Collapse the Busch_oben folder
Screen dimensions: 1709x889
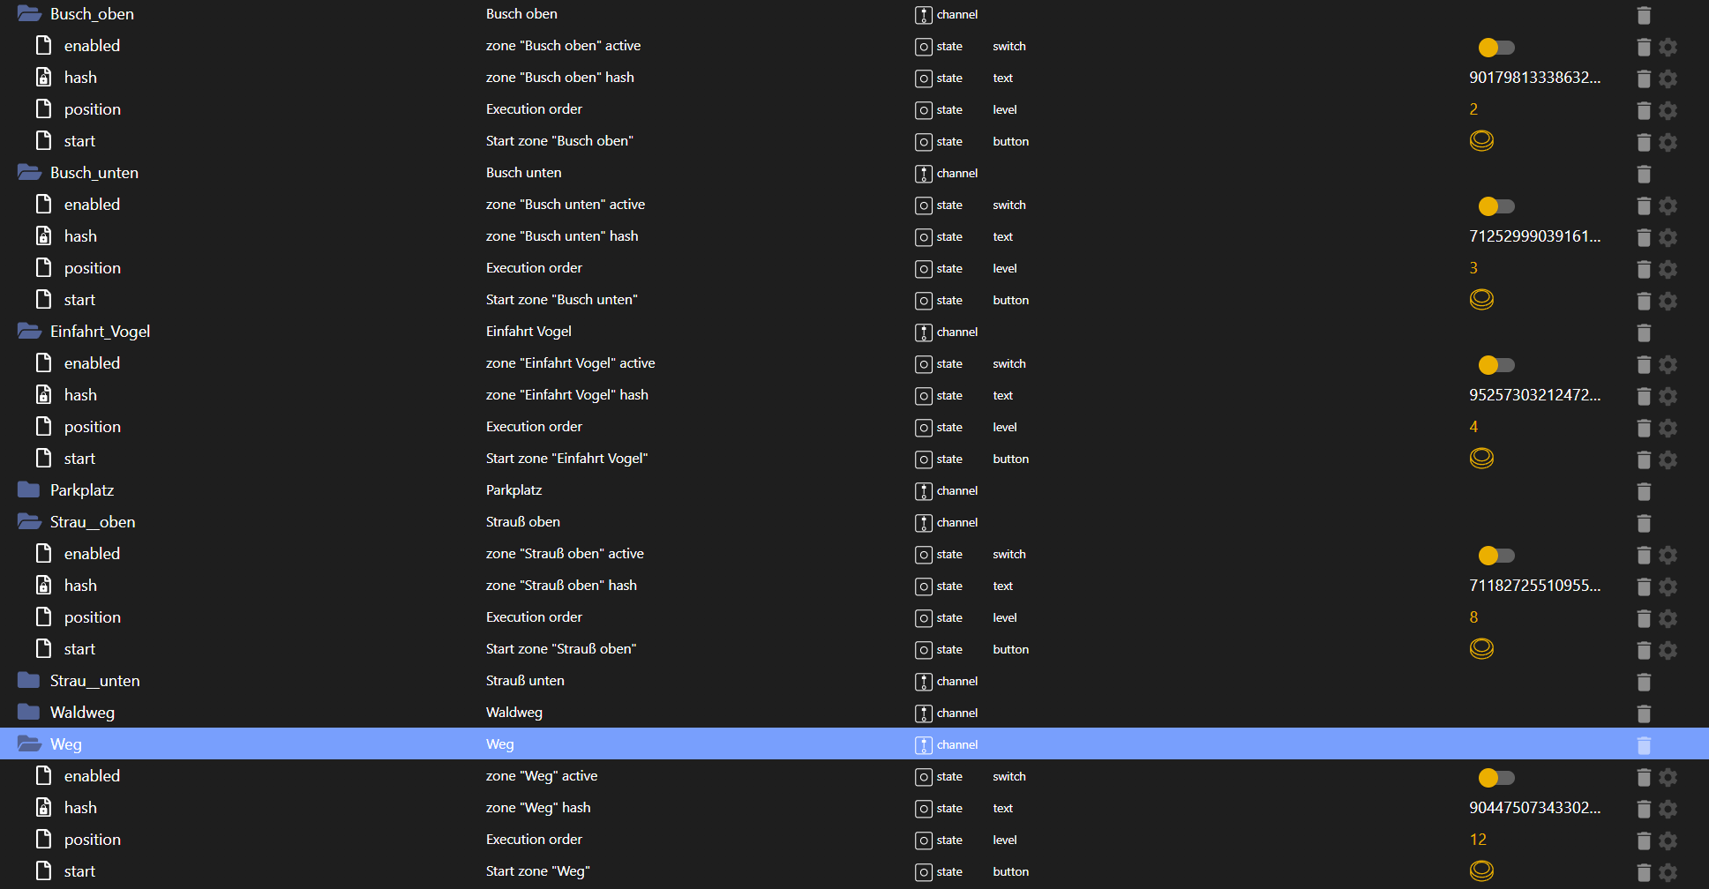click(x=29, y=14)
